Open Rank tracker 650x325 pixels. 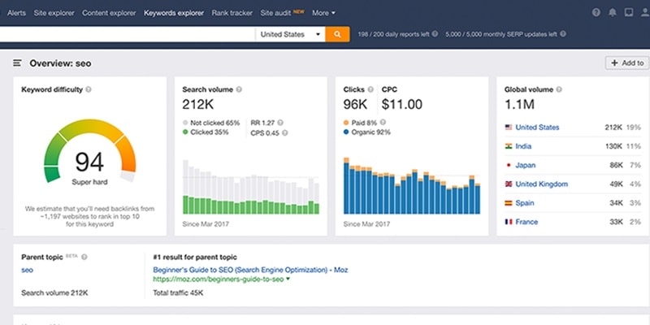(232, 13)
